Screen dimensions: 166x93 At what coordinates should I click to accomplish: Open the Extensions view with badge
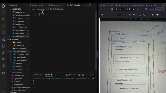tap(3, 39)
